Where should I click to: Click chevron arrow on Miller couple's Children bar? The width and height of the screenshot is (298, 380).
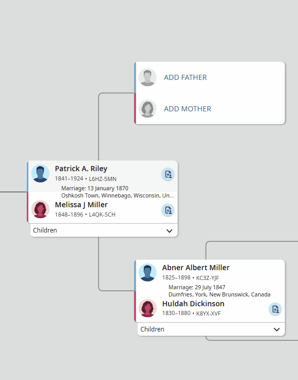[277, 329]
